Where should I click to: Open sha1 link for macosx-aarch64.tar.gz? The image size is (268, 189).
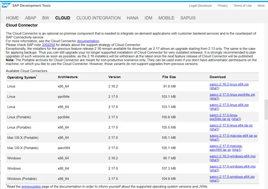point(236,150)
